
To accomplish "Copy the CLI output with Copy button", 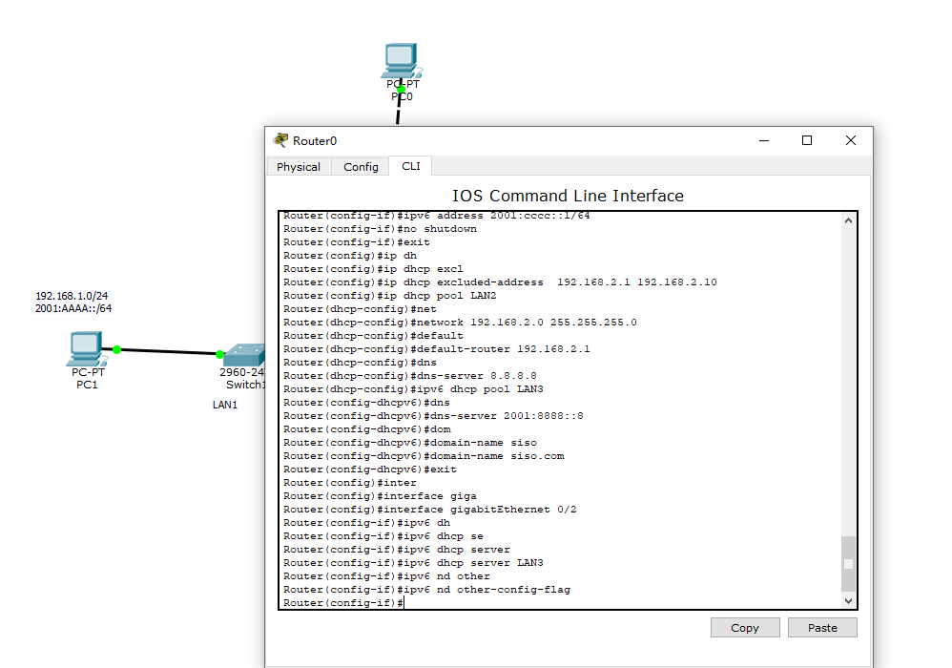I will coord(745,627).
